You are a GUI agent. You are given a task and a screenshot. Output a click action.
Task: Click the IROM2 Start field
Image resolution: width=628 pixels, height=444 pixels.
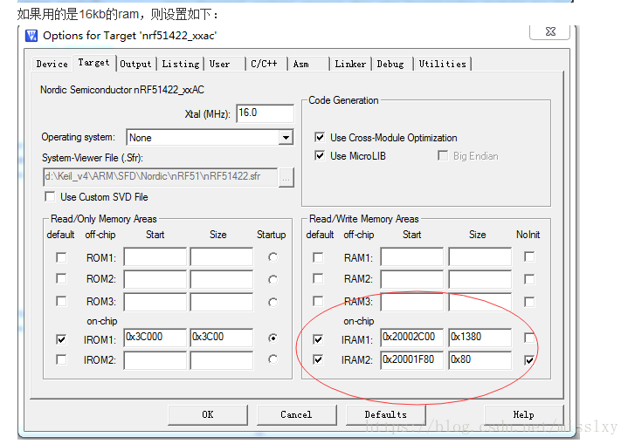click(155, 360)
